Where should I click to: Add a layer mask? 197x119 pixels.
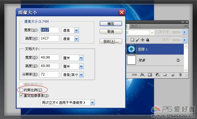coord(150,75)
